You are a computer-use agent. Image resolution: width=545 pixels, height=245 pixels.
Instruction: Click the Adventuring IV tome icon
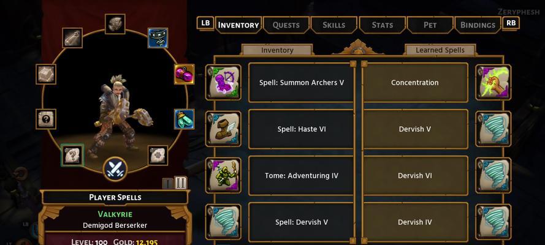point(223,176)
